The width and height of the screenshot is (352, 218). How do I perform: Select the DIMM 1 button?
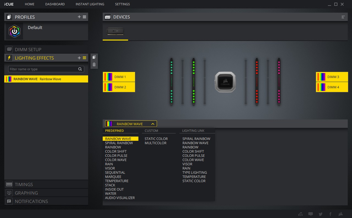coord(119,77)
